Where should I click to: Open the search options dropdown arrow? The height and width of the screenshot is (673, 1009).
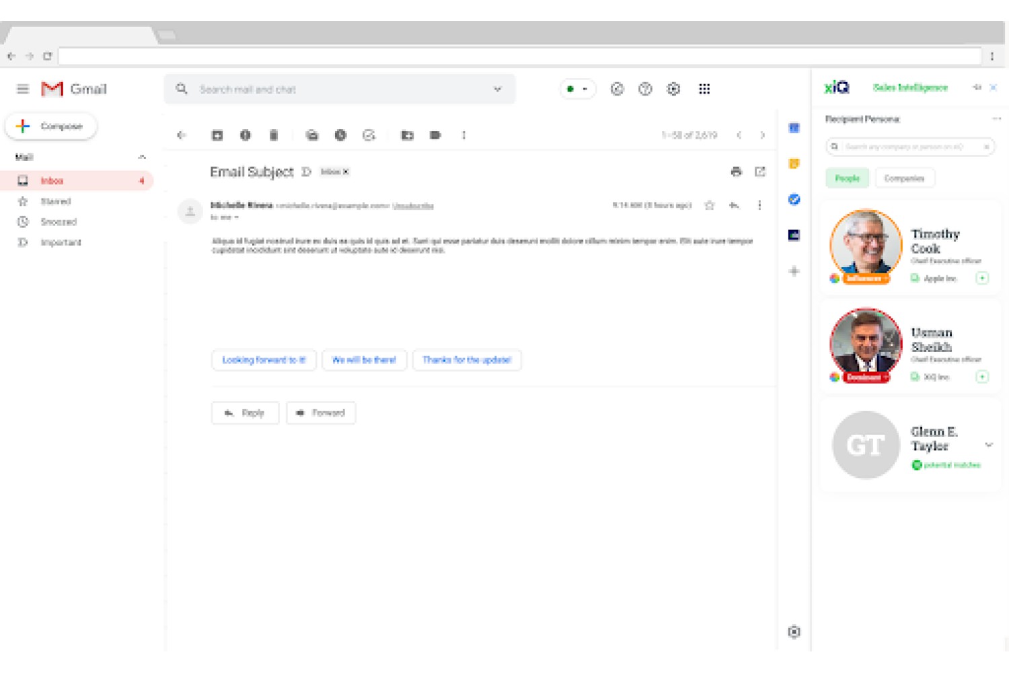tap(498, 89)
